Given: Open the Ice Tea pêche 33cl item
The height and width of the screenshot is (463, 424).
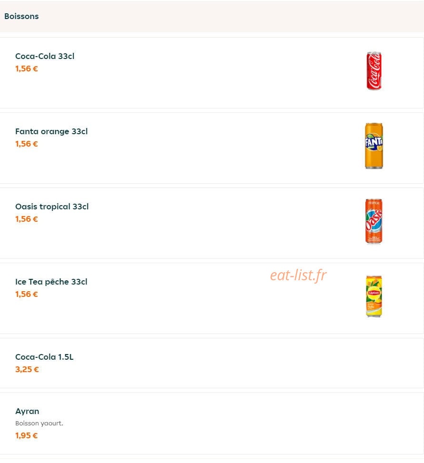Looking at the screenshot, I should 212,298.
